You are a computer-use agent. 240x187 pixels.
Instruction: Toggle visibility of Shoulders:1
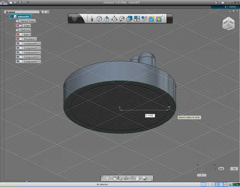click(18, 39)
